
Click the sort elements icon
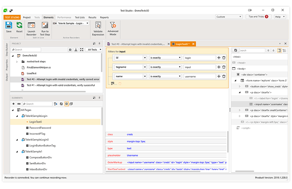point(55,104)
